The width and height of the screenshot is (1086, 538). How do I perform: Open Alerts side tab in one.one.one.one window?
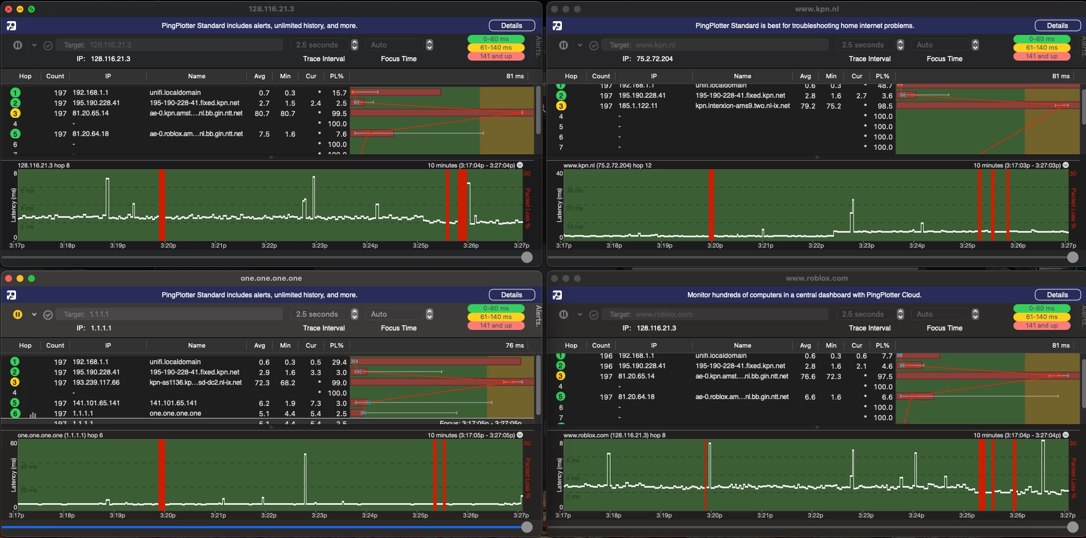(538, 316)
